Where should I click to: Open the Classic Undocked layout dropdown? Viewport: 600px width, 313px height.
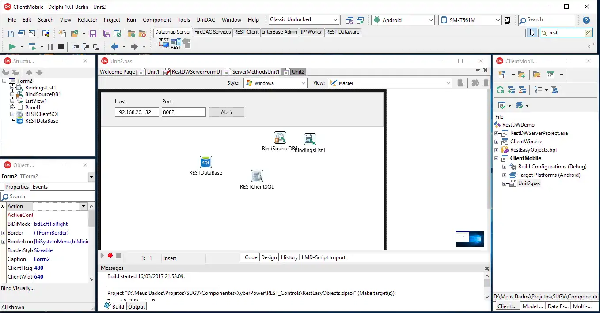pyautogui.click(x=335, y=20)
